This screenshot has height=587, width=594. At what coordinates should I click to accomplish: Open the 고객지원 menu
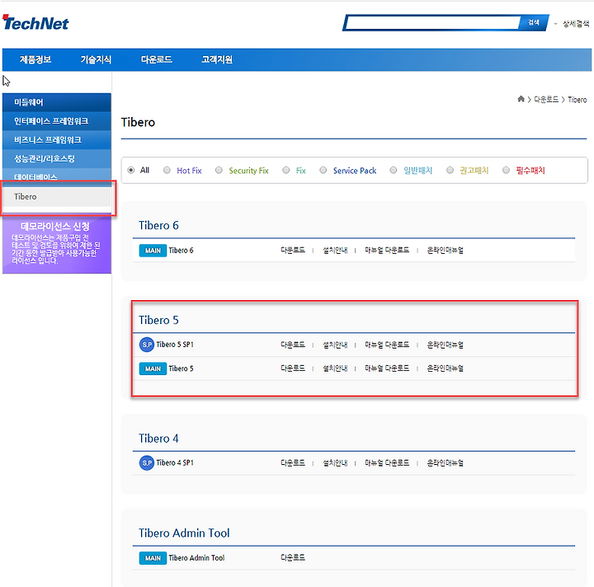point(217,59)
